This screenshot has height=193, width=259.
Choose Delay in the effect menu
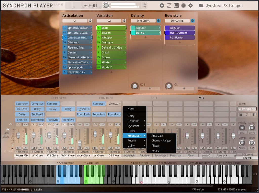click(135, 116)
